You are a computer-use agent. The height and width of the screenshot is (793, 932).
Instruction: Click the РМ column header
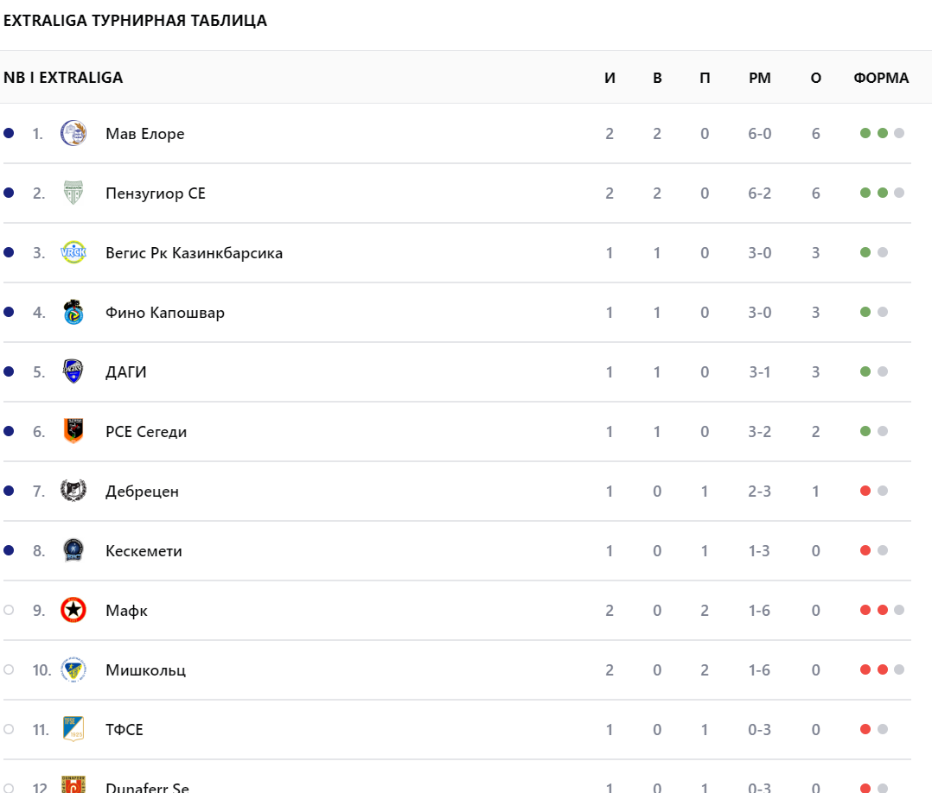[x=760, y=78]
